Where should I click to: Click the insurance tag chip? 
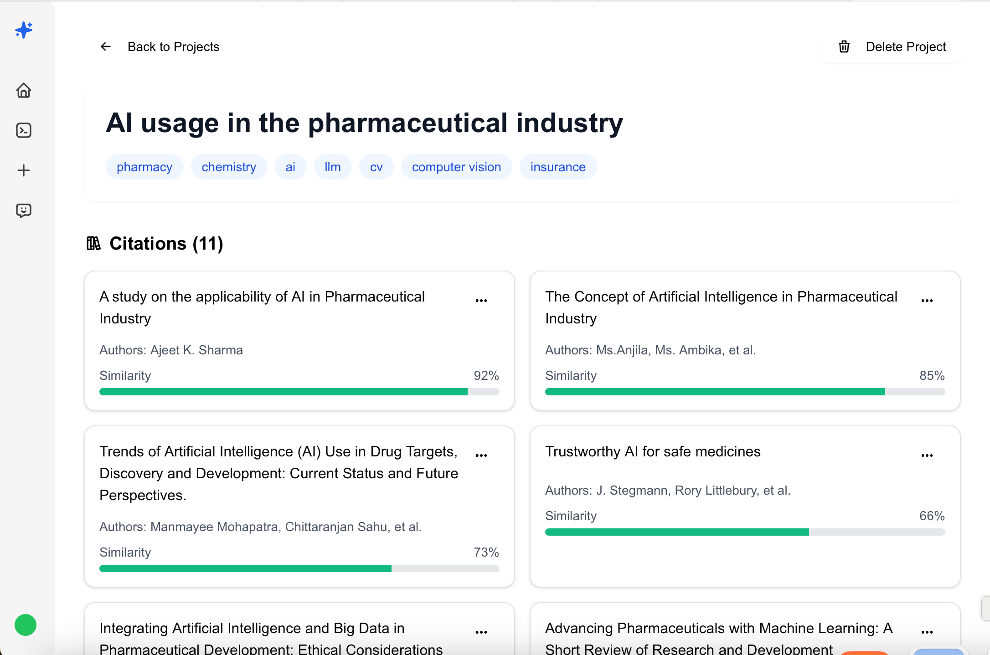point(558,167)
